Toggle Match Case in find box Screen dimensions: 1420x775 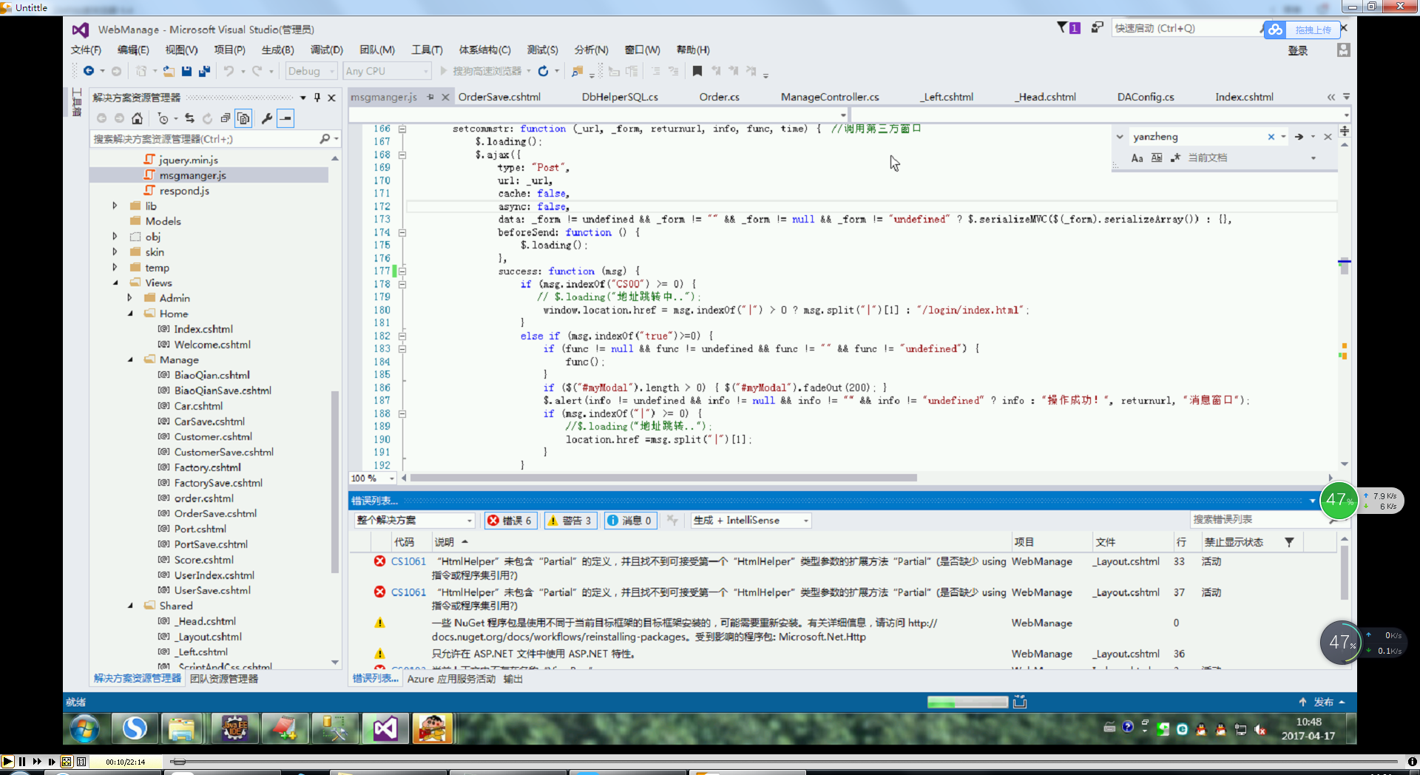1137,158
